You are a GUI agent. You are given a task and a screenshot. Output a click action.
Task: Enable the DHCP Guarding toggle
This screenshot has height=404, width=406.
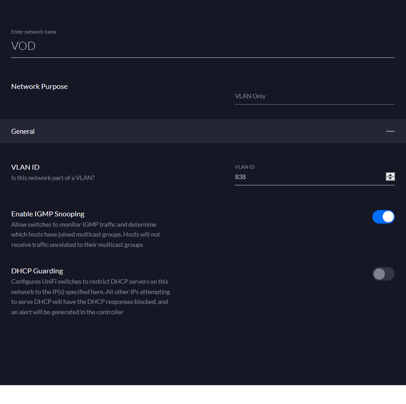tap(383, 274)
